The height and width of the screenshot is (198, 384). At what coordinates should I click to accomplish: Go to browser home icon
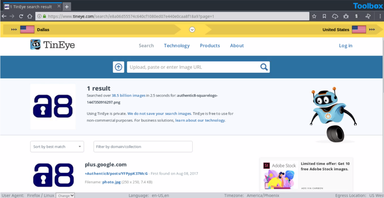pyautogui.click(x=30, y=16)
